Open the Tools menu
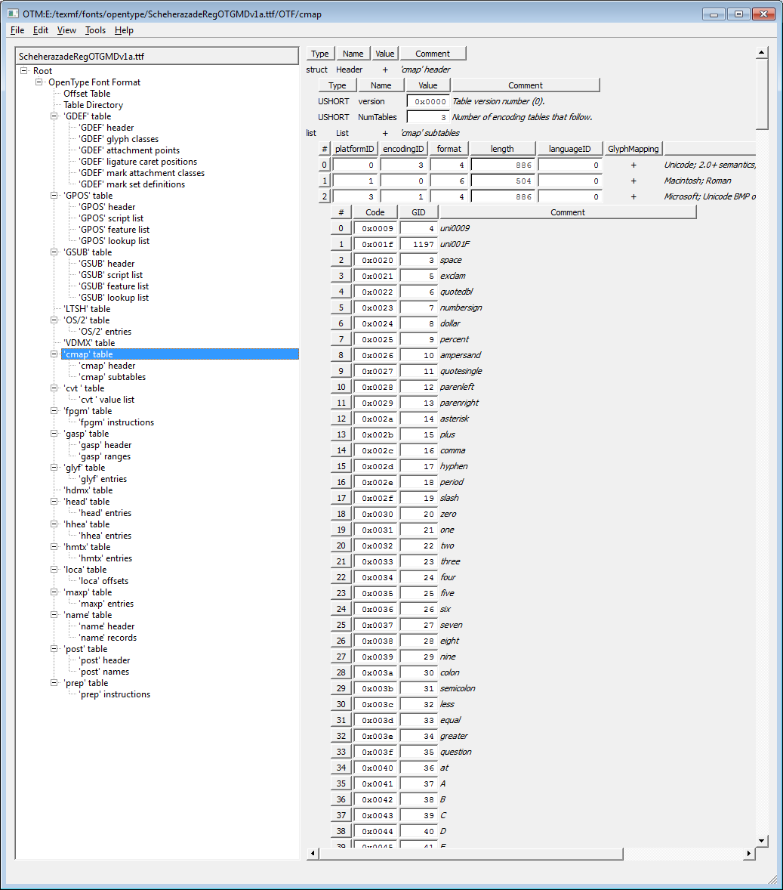 pyautogui.click(x=95, y=30)
